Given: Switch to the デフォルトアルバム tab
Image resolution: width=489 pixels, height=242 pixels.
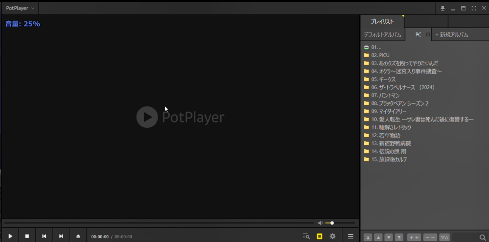Looking at the screenshot, I should [x=383, y=35].
